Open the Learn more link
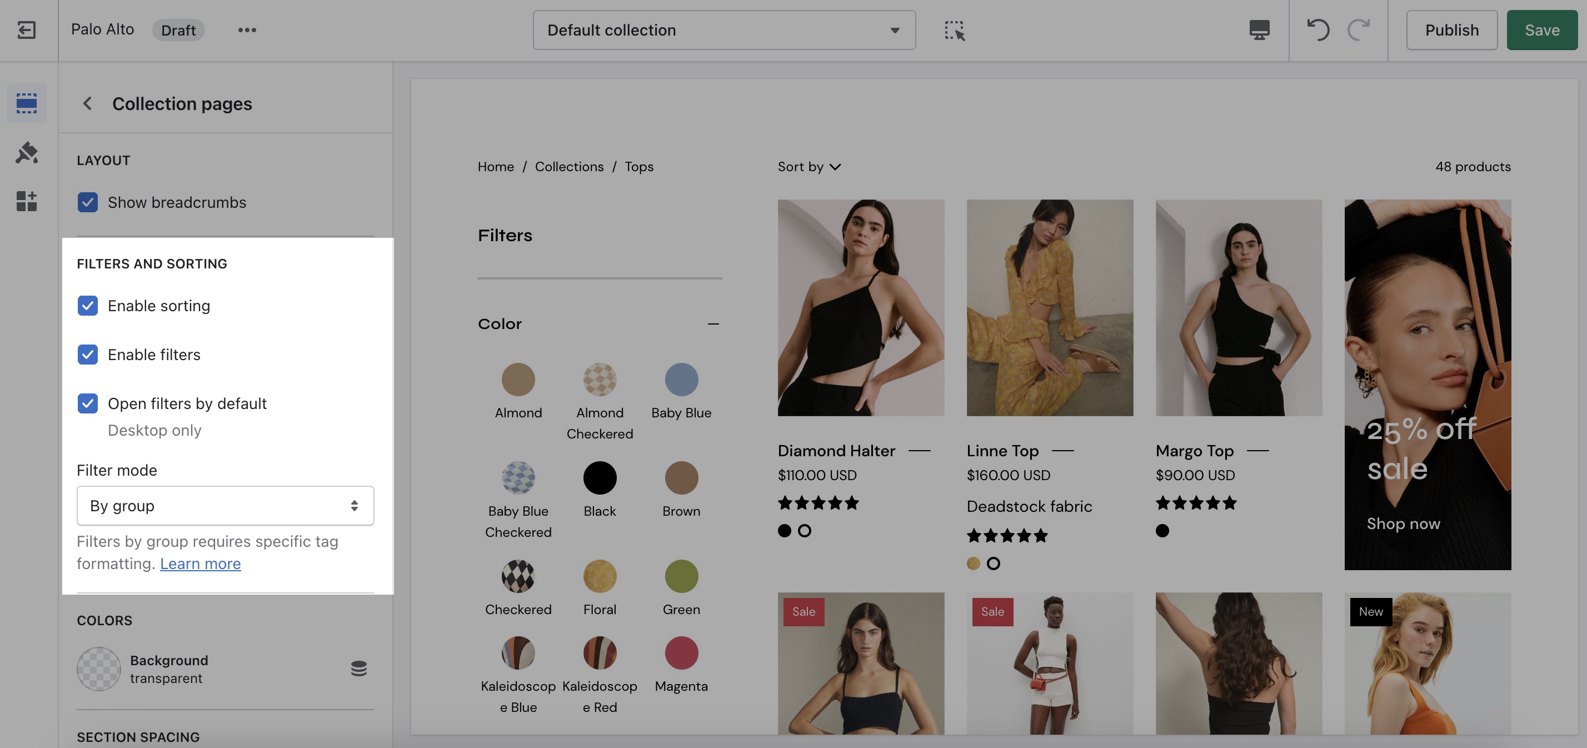The image size is (1587, 748). pos(200,564)
